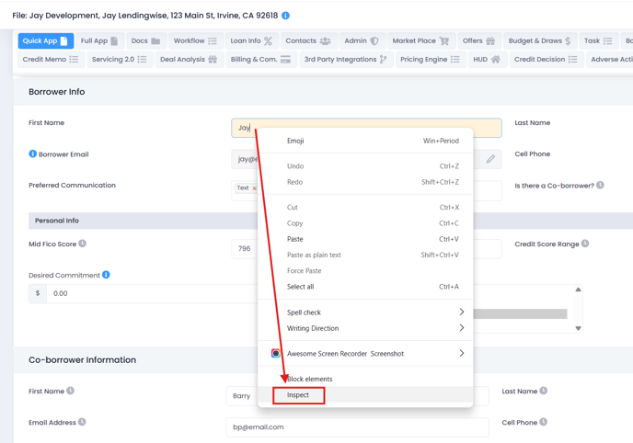Choose Cut in the context menu
Screen dimensions: 633x443
coord(365,207)
